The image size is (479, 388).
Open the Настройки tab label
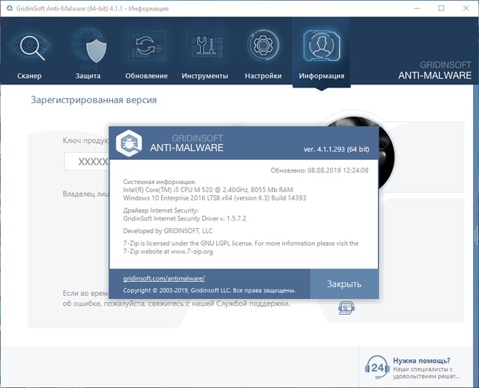point(263,76)
